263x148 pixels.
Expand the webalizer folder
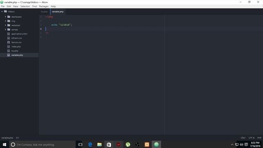coord(5,25)
